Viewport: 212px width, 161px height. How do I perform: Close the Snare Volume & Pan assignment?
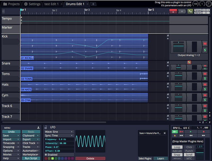(165, 133)
